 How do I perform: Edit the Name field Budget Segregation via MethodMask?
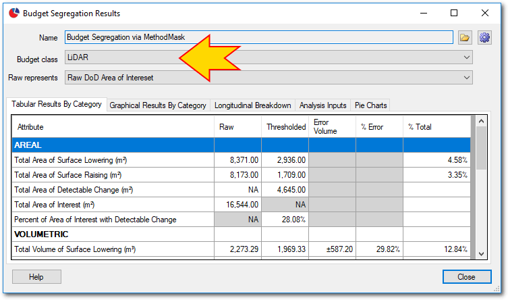pyautogui.click(x=258, y=37)
